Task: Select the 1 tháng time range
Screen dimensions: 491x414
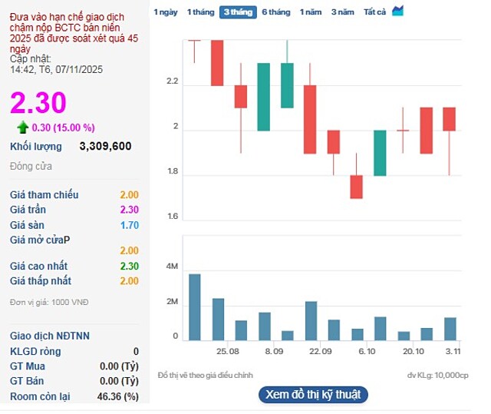Action: click(200, 12)
